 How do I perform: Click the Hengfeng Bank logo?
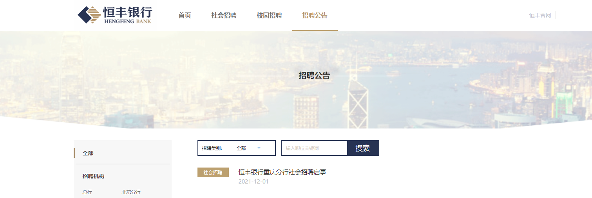coord(115,15)
